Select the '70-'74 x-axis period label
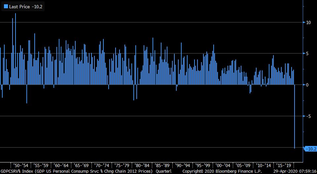The width and height of the screenshot is (317, 174). [x=101, y=165]
